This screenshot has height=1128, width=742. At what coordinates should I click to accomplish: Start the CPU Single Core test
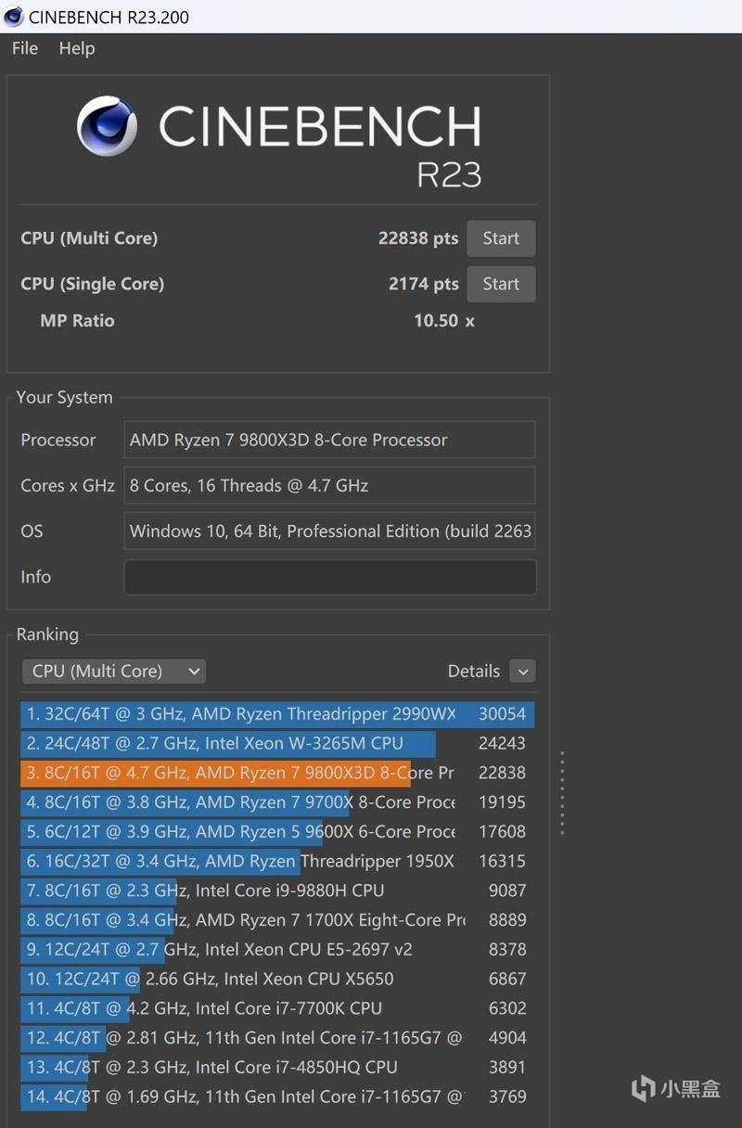pos(500,284)
